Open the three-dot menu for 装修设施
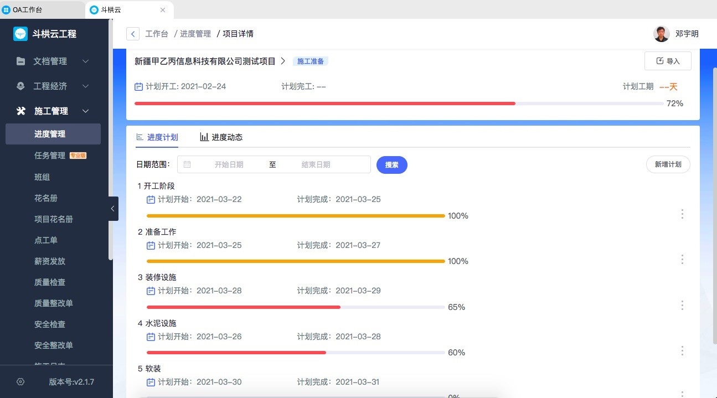 [x=682, y=305]
